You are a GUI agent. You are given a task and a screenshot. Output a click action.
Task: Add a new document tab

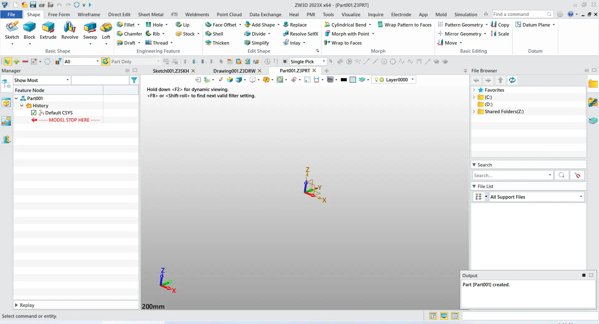click(x=327, y=71)
